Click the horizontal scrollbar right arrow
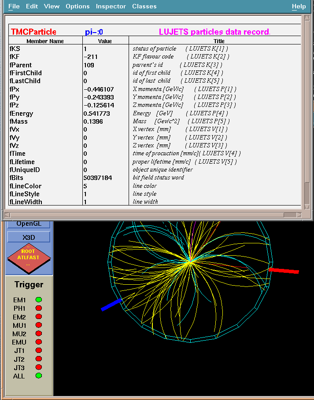 click(x=299, y=215)
